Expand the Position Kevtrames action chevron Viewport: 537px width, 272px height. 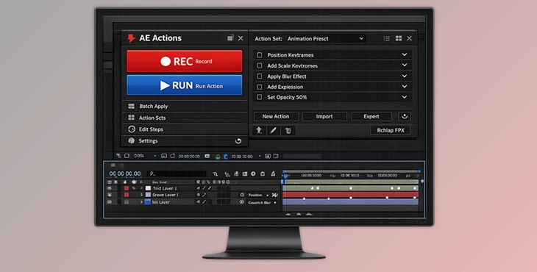click(405, 54)
